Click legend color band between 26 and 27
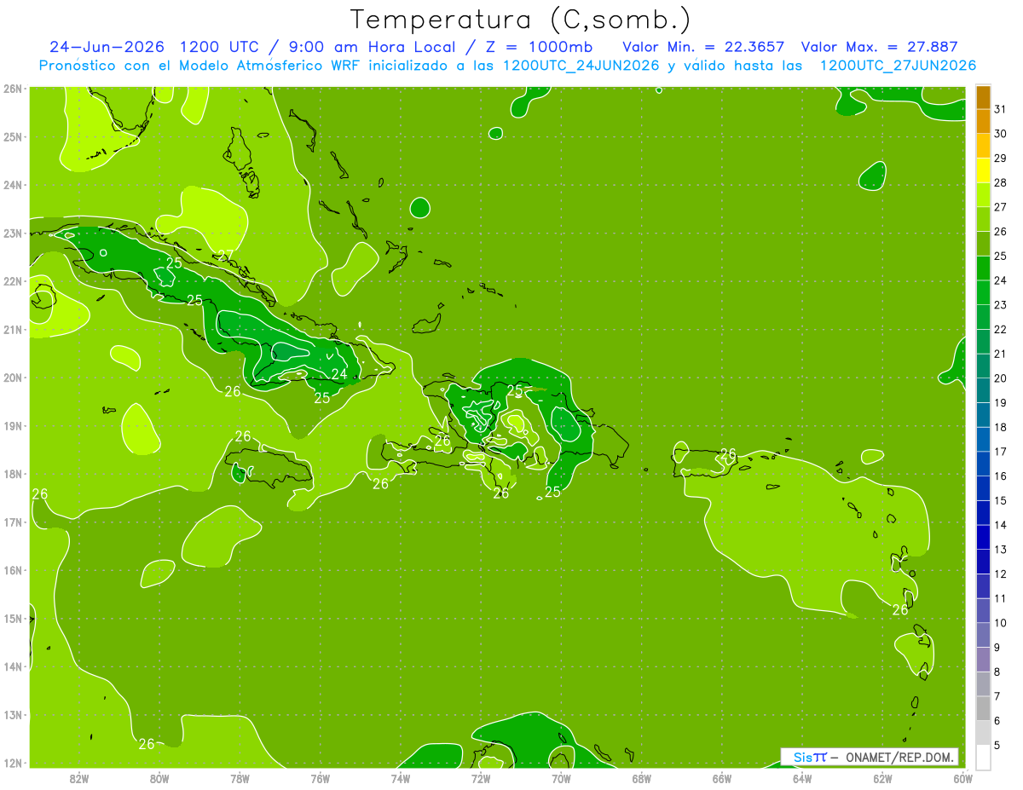1023x790 pixels. click(983, 219)
